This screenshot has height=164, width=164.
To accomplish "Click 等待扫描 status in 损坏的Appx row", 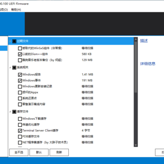I will point(87,92).
